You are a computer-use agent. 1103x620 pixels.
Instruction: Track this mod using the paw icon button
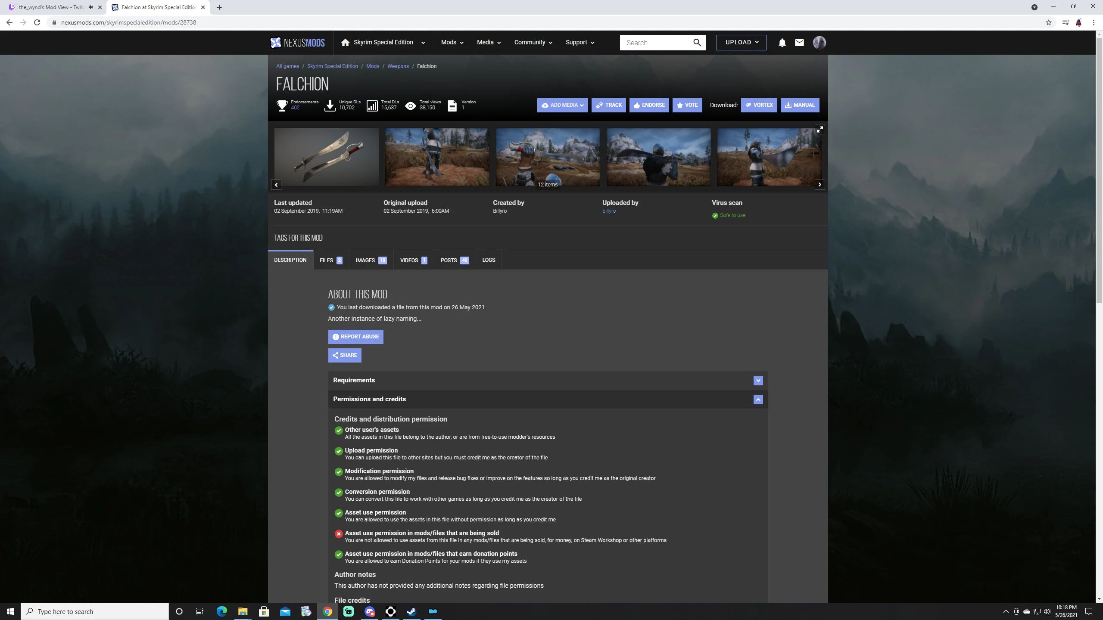(609, 105)
